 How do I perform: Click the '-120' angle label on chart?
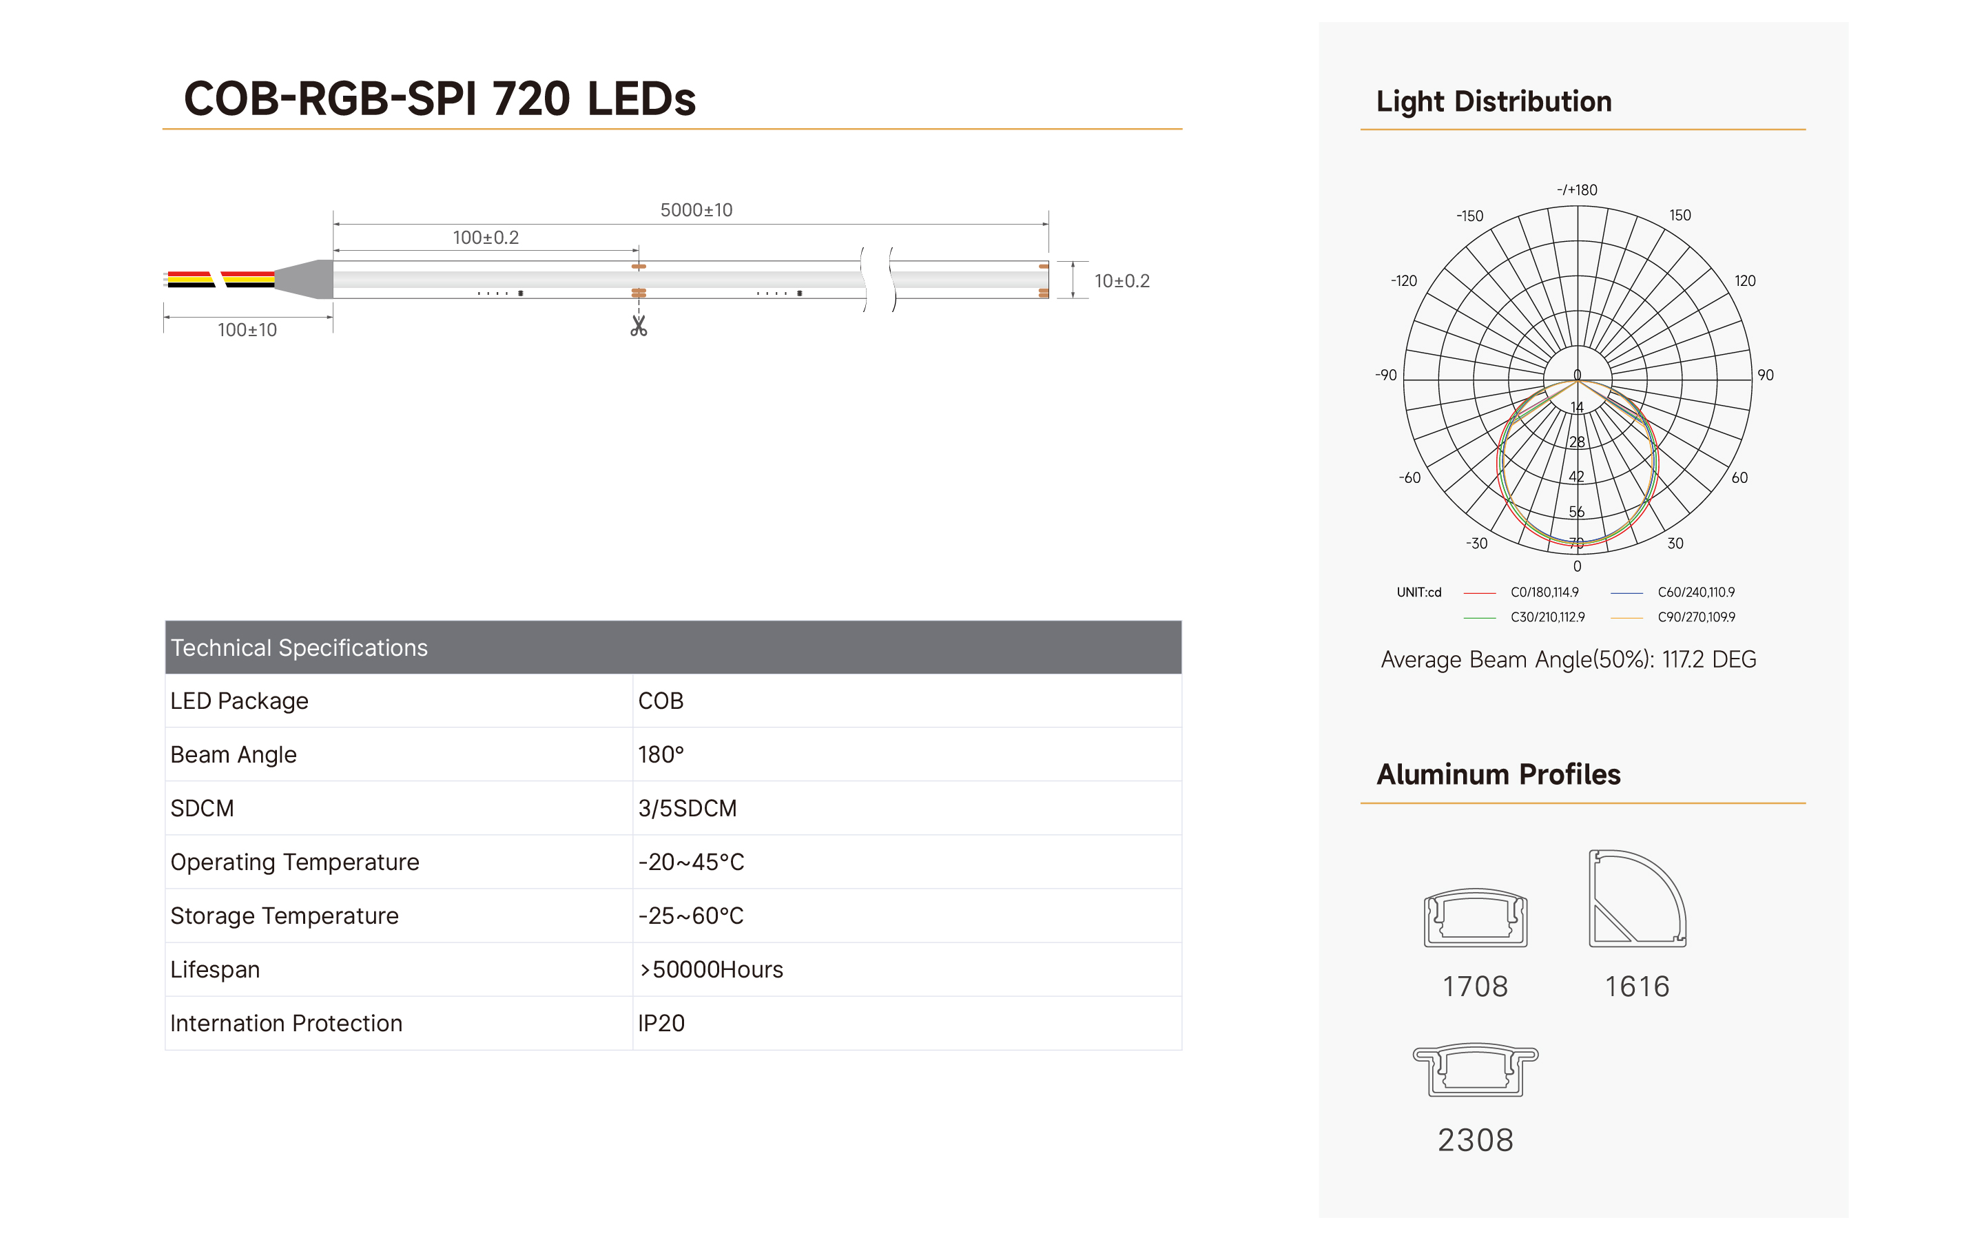(x=1403, y=281)
